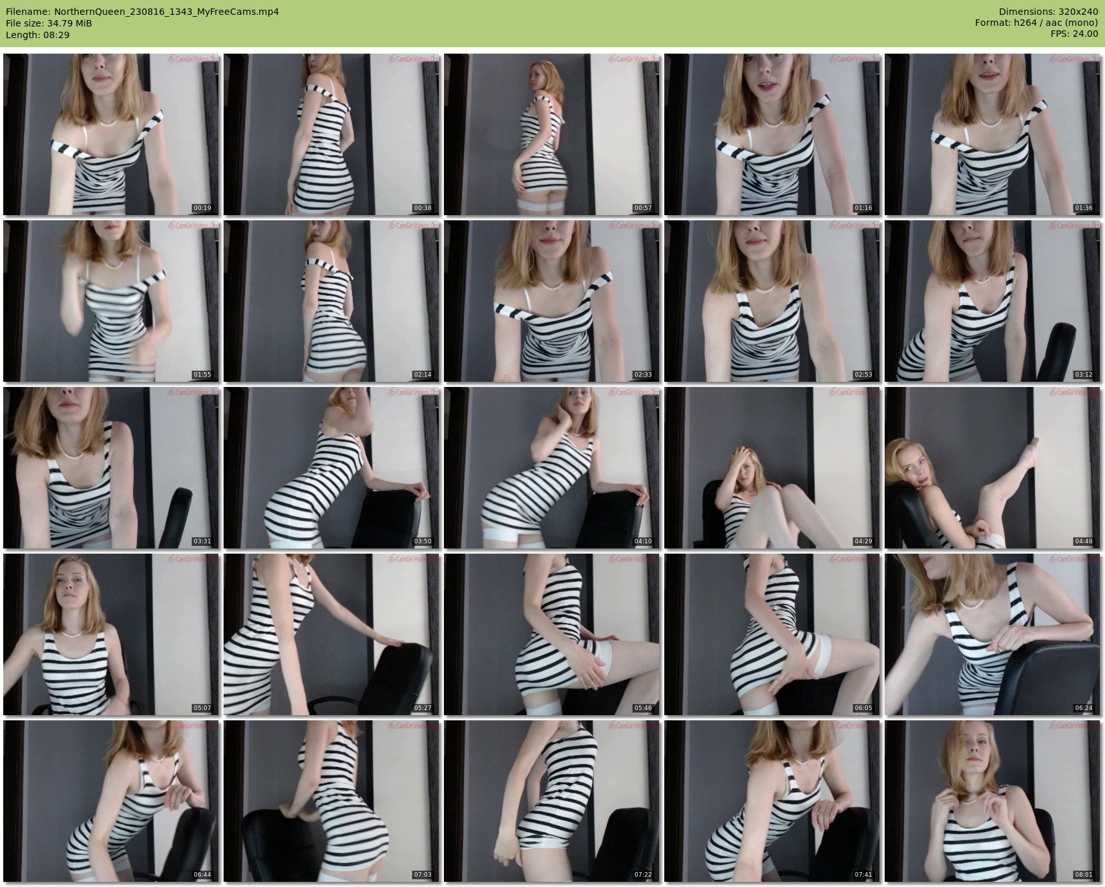Image resolution: width=1105 pixels, height=887 pixels.
Task: Select the frame at 04:29
Action: click(x=772, y=468)
